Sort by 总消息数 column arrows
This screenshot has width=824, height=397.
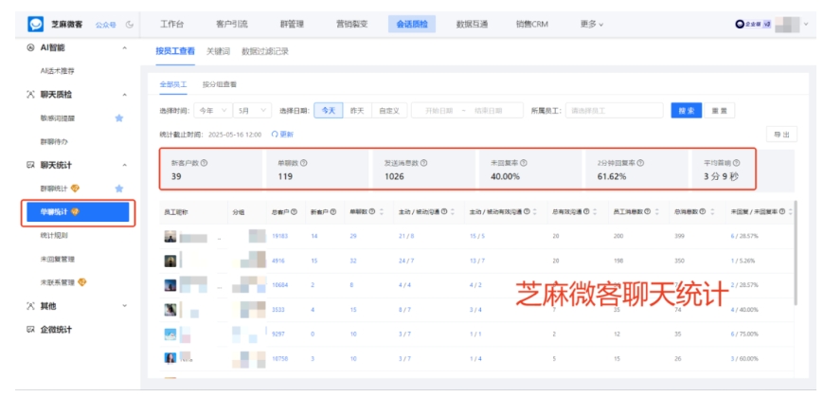pyautogui.click(x=712, y=212)
